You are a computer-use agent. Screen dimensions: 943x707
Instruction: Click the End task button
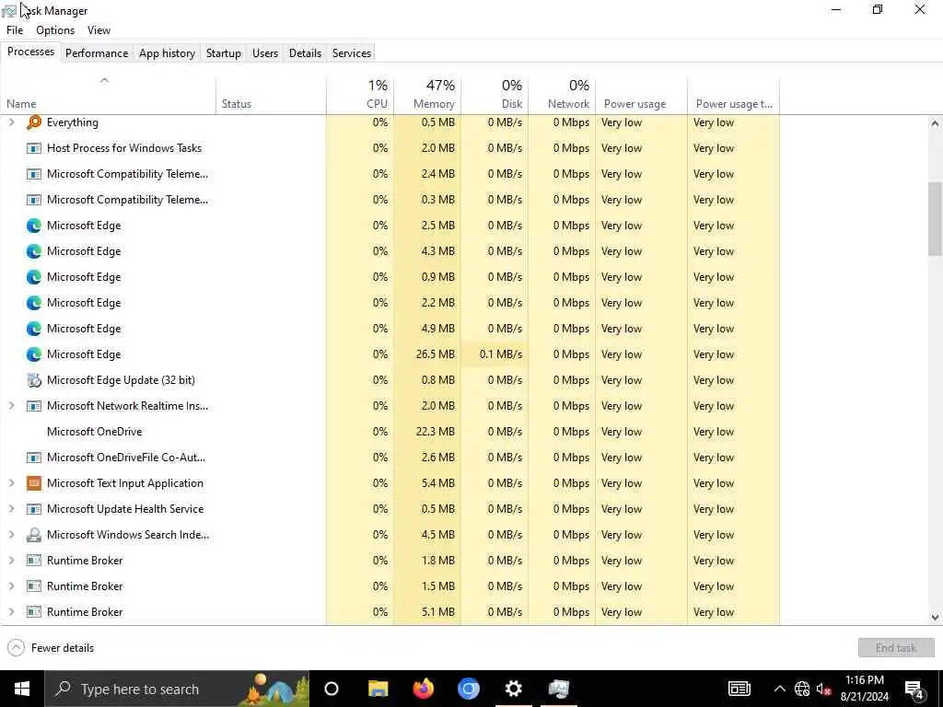click(896, 648)
